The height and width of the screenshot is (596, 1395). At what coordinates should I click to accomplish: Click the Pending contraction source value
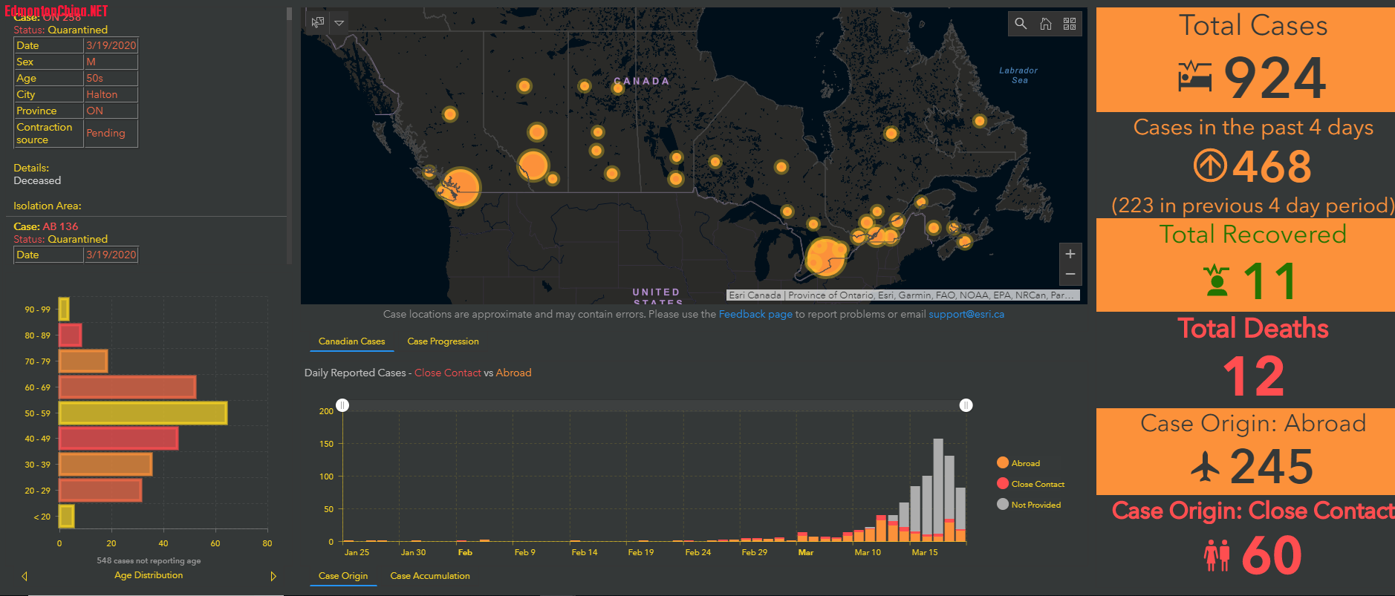tap(105, 133)
